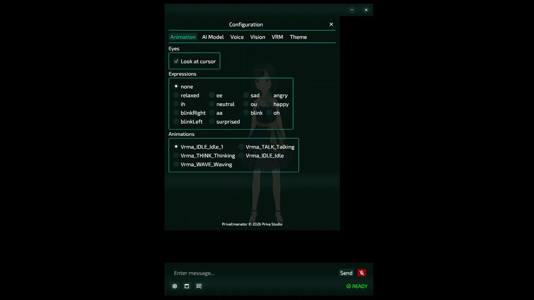Viewport: 534px width, 300px height.
Task: Click the READY status check icon
Action: [x=349, y=286]
